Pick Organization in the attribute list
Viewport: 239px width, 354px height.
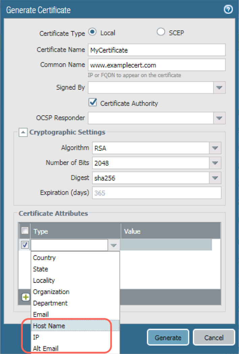point(51,292)
